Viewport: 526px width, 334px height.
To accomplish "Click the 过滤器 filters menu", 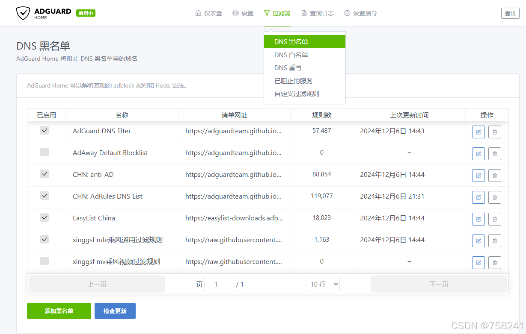I will pyautogui.click(x=277, y=13).
